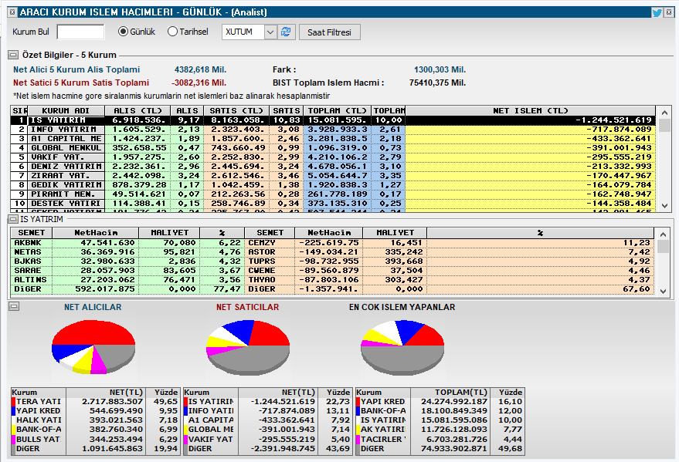Select the GEDIK YATIRIM row
This screenshot has width=679, height=462.
(333, 185)
